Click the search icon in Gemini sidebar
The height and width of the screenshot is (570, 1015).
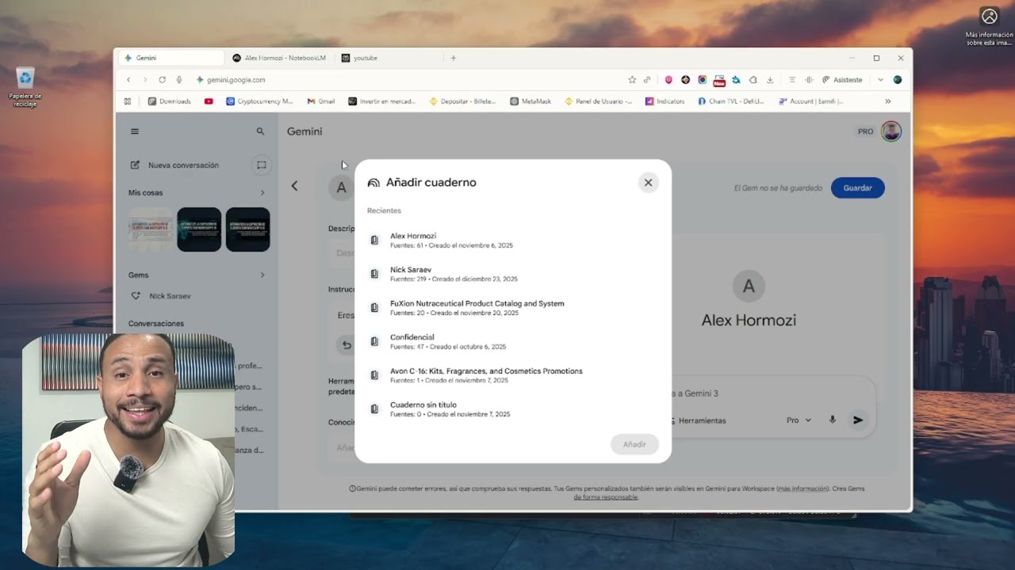click(x=260, y=131)
